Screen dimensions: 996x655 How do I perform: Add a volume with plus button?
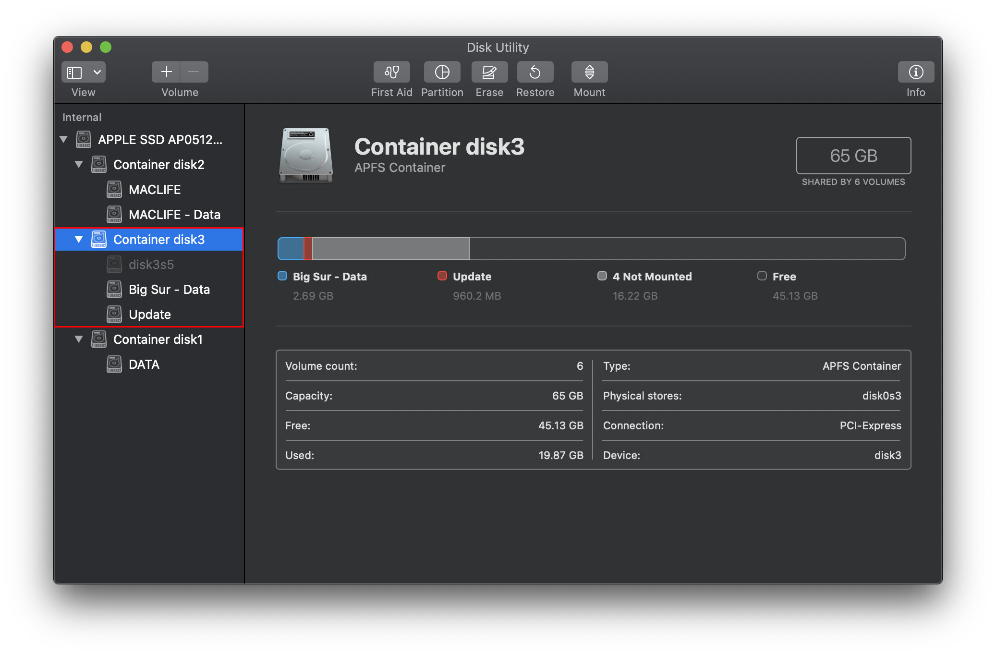[x=166, y=72]
